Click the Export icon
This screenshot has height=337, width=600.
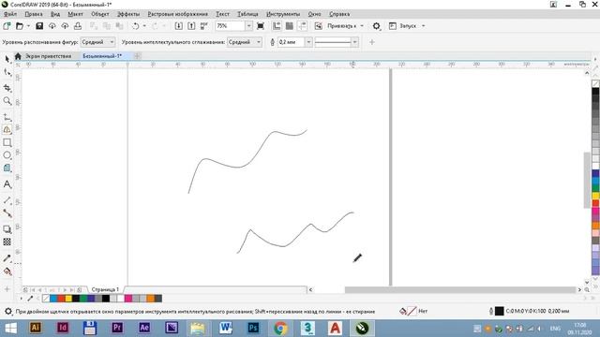pyautogui.click(x=191, y=26)
